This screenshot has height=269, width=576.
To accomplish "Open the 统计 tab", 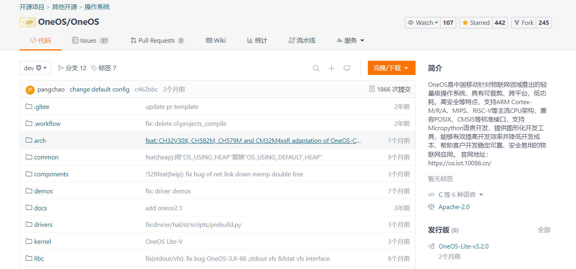I will pos(257,40).
